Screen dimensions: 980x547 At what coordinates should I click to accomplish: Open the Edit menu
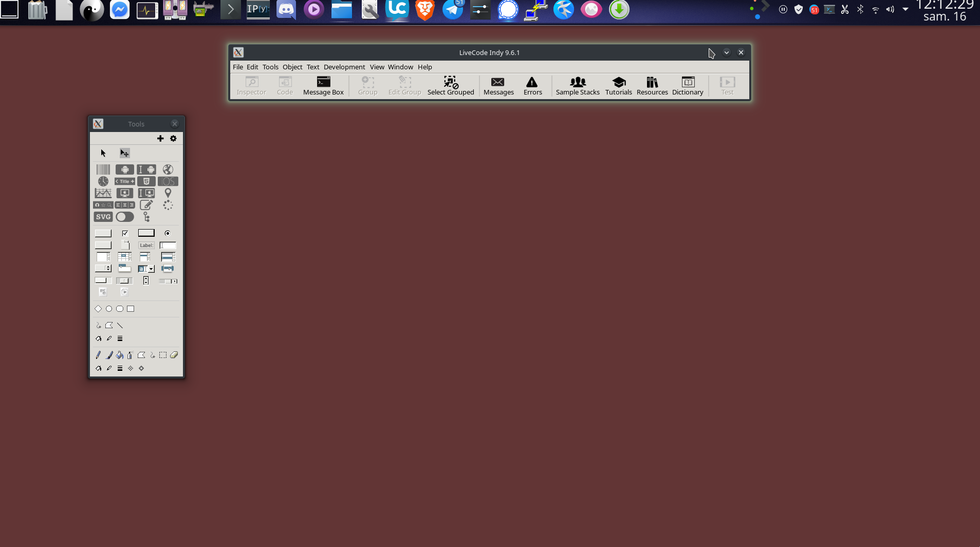(252, 67)
